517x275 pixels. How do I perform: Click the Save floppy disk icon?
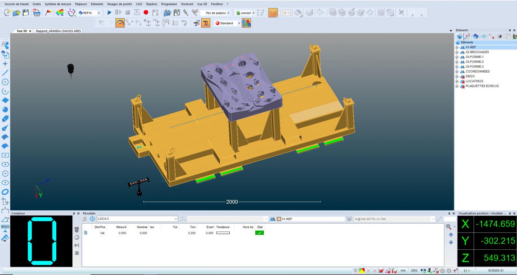(26, 13)
